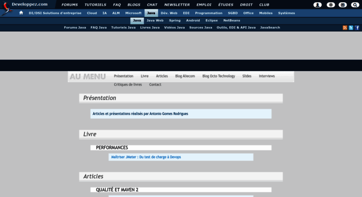Go to Forums Java
362x197 pixels.
coord(75,27)
